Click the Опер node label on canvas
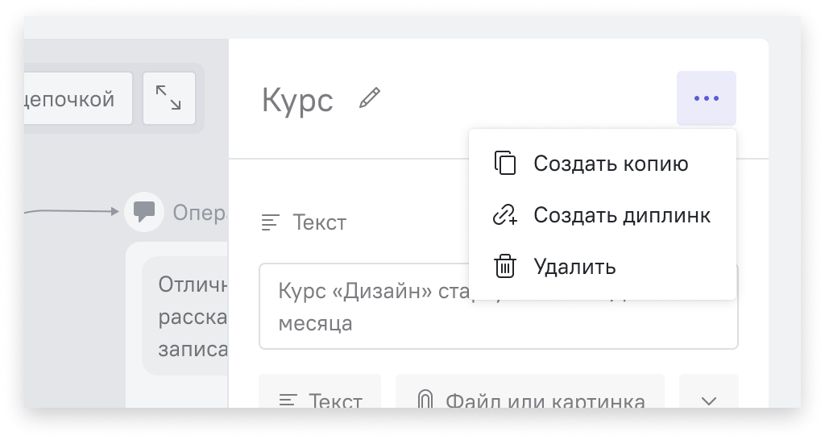The image size is (825, 440). pos(200,213)
